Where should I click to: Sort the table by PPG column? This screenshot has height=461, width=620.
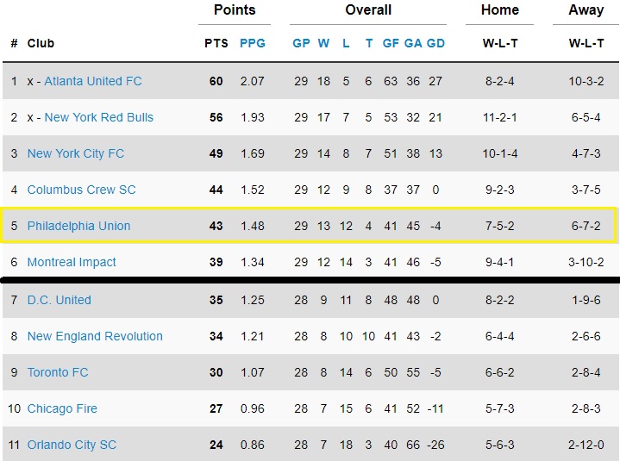tap(253, 43)
